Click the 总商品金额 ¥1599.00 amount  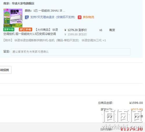[x=136, y=103]
